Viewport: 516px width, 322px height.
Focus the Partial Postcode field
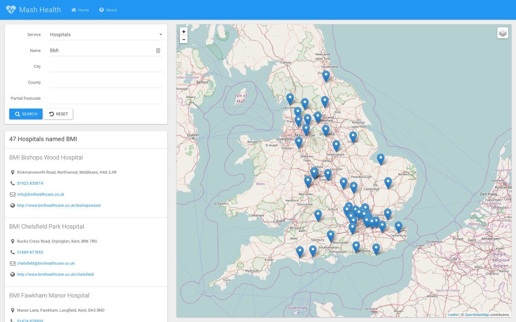pos(106,99)
